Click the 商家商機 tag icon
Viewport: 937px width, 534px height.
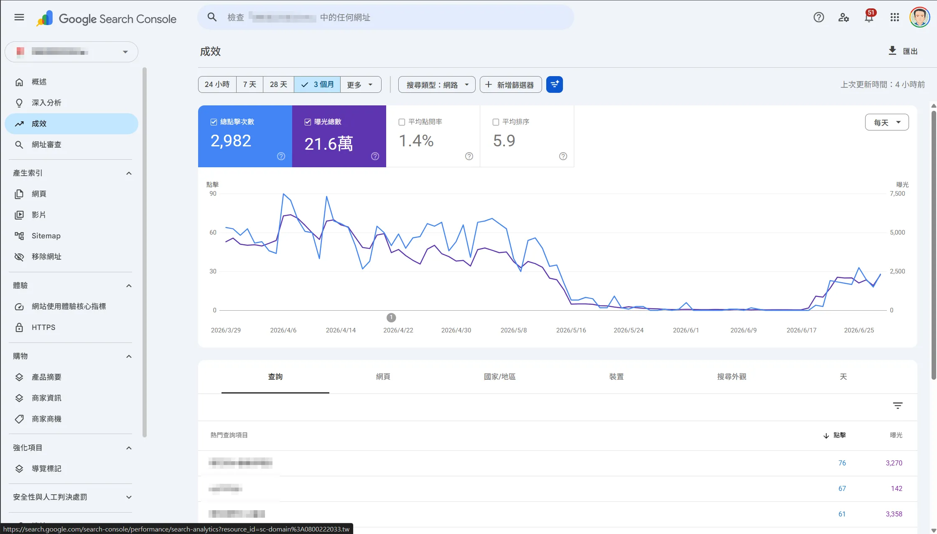[x=19, y=419]
